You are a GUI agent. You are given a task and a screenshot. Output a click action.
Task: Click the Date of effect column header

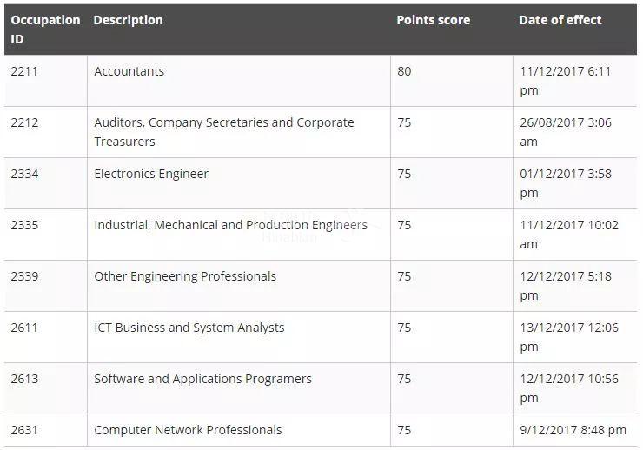click(560, 20)
